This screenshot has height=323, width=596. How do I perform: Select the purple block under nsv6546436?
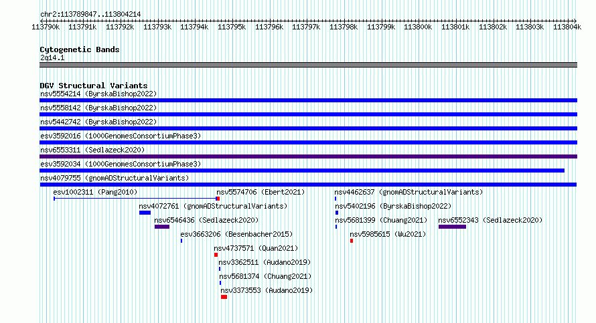[x=162, y=227]
